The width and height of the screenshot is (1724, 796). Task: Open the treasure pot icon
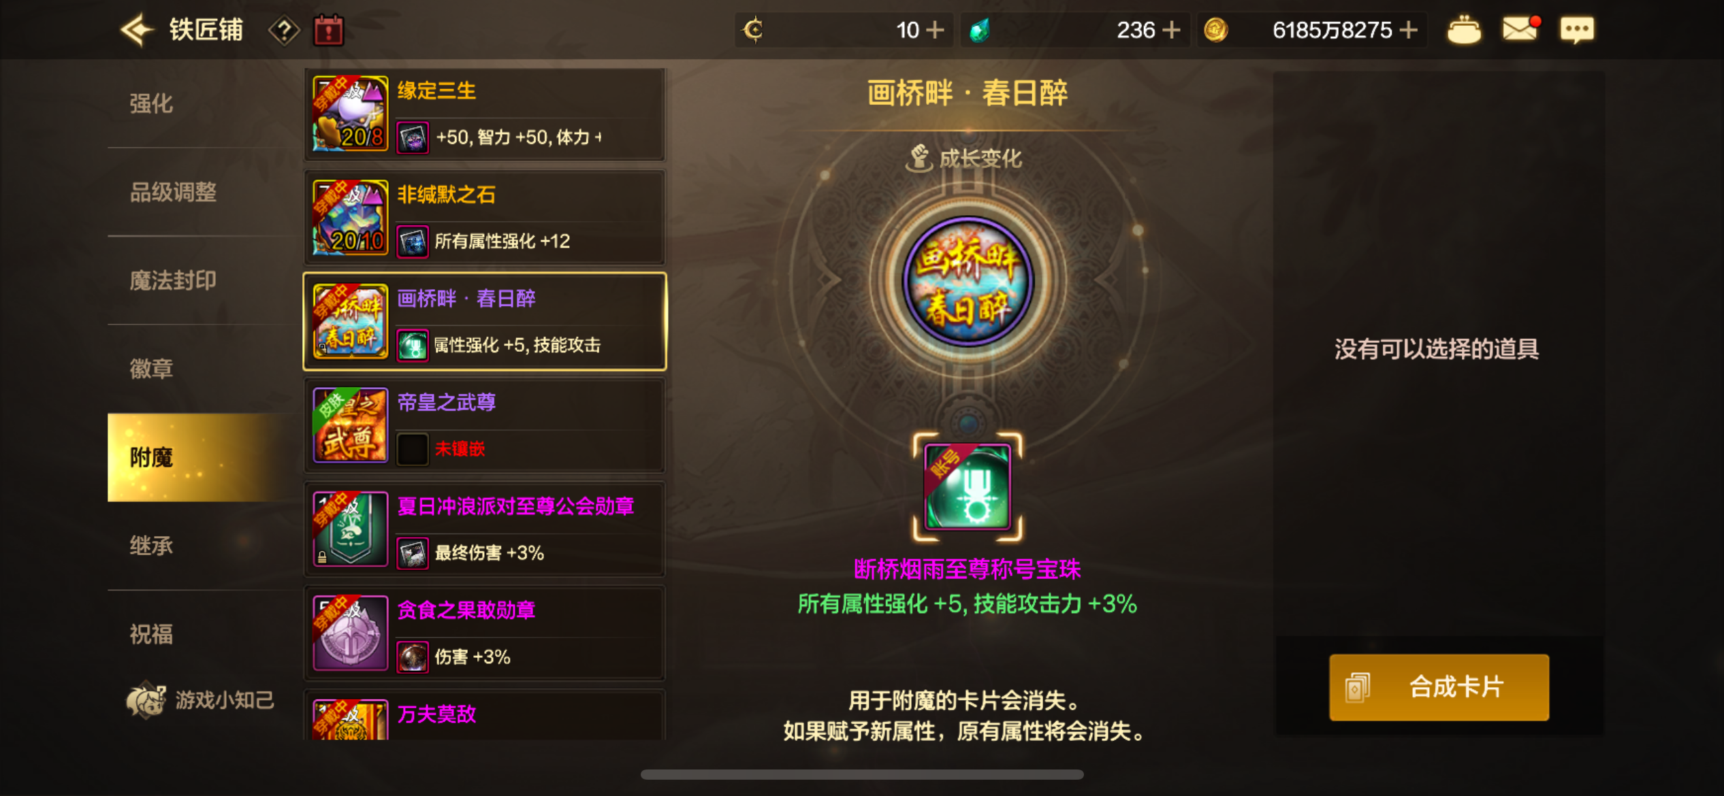pyautogui.click(x=1463, y=30)
